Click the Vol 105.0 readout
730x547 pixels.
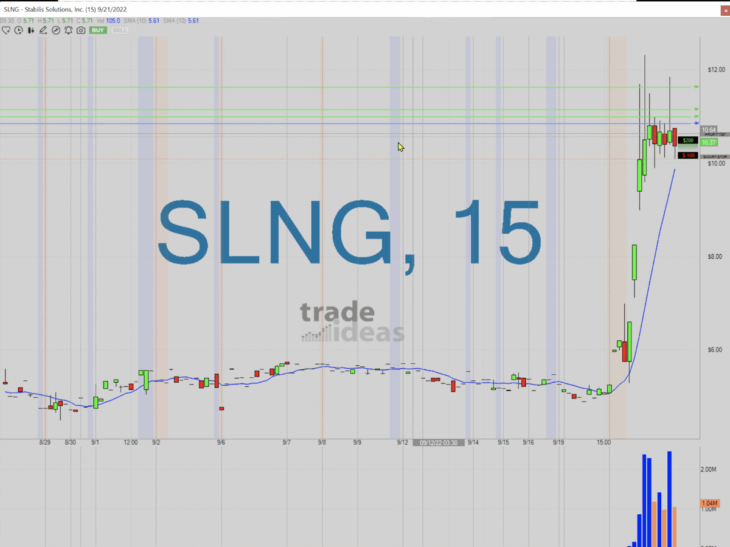pyautogui.click(x=109, y=21)
